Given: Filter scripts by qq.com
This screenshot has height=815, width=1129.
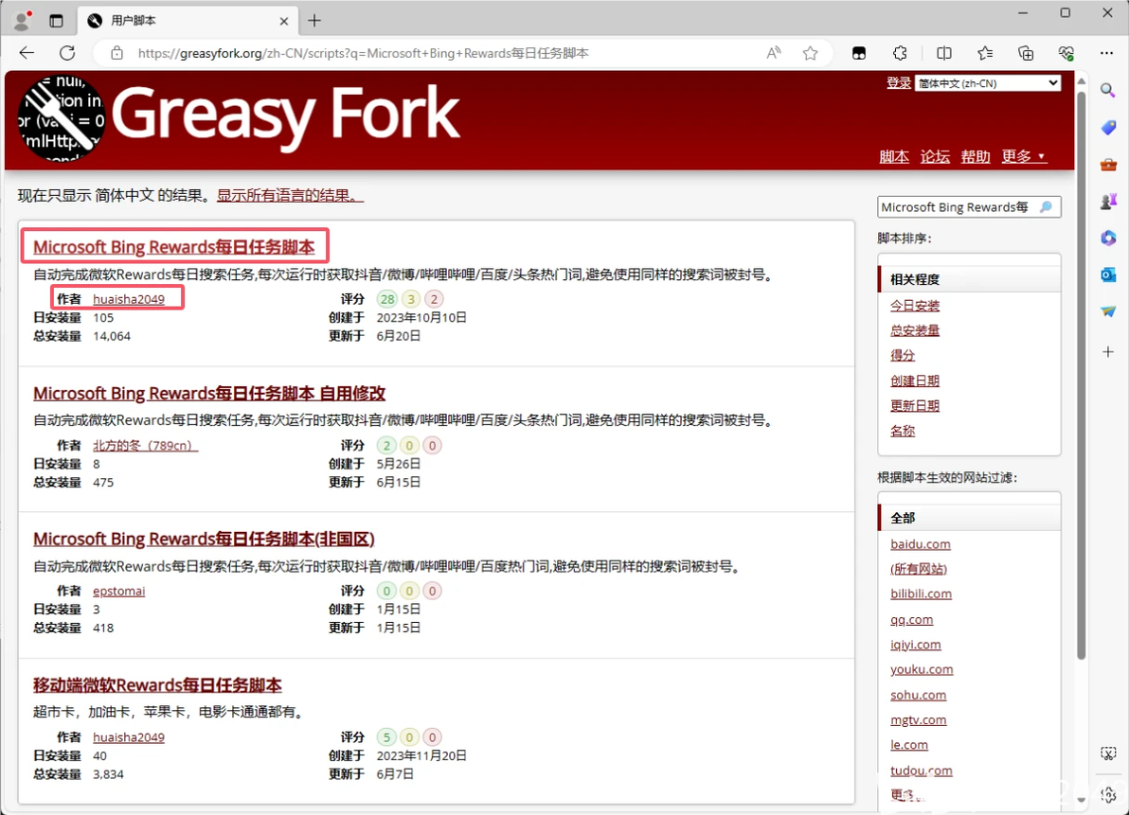Looking at the screenshot, I should pos(911,619).
